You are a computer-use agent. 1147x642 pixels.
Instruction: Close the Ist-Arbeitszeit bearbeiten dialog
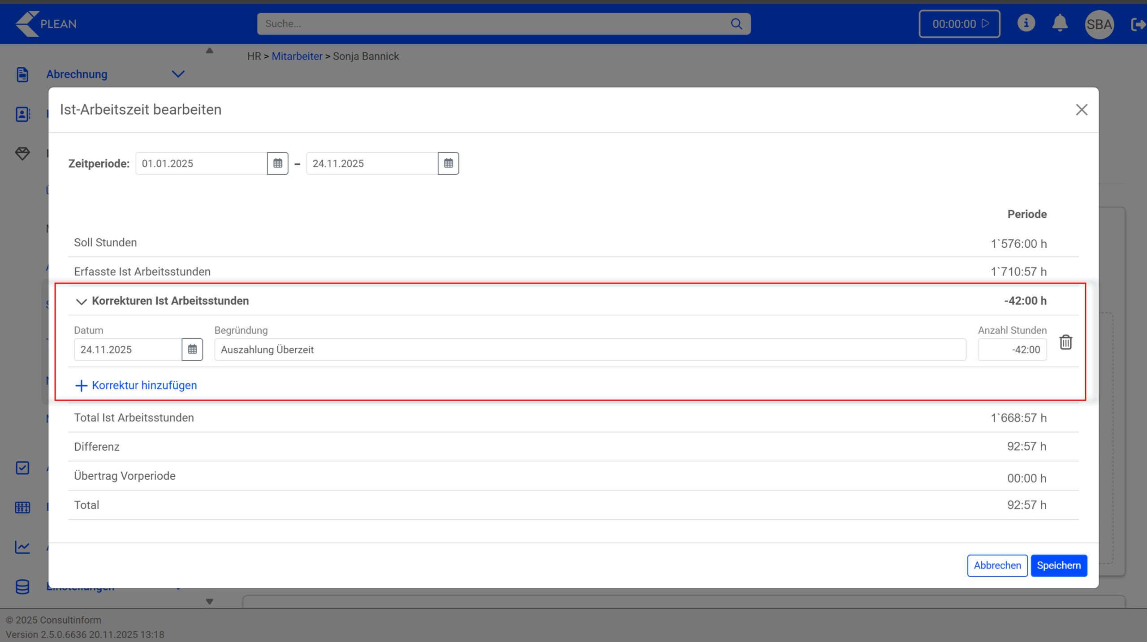[1081, 110]
